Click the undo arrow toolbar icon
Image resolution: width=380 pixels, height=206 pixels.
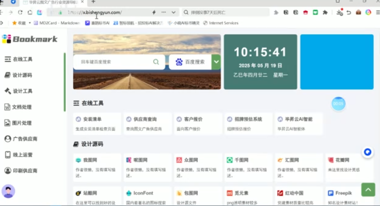click(349, 12)
